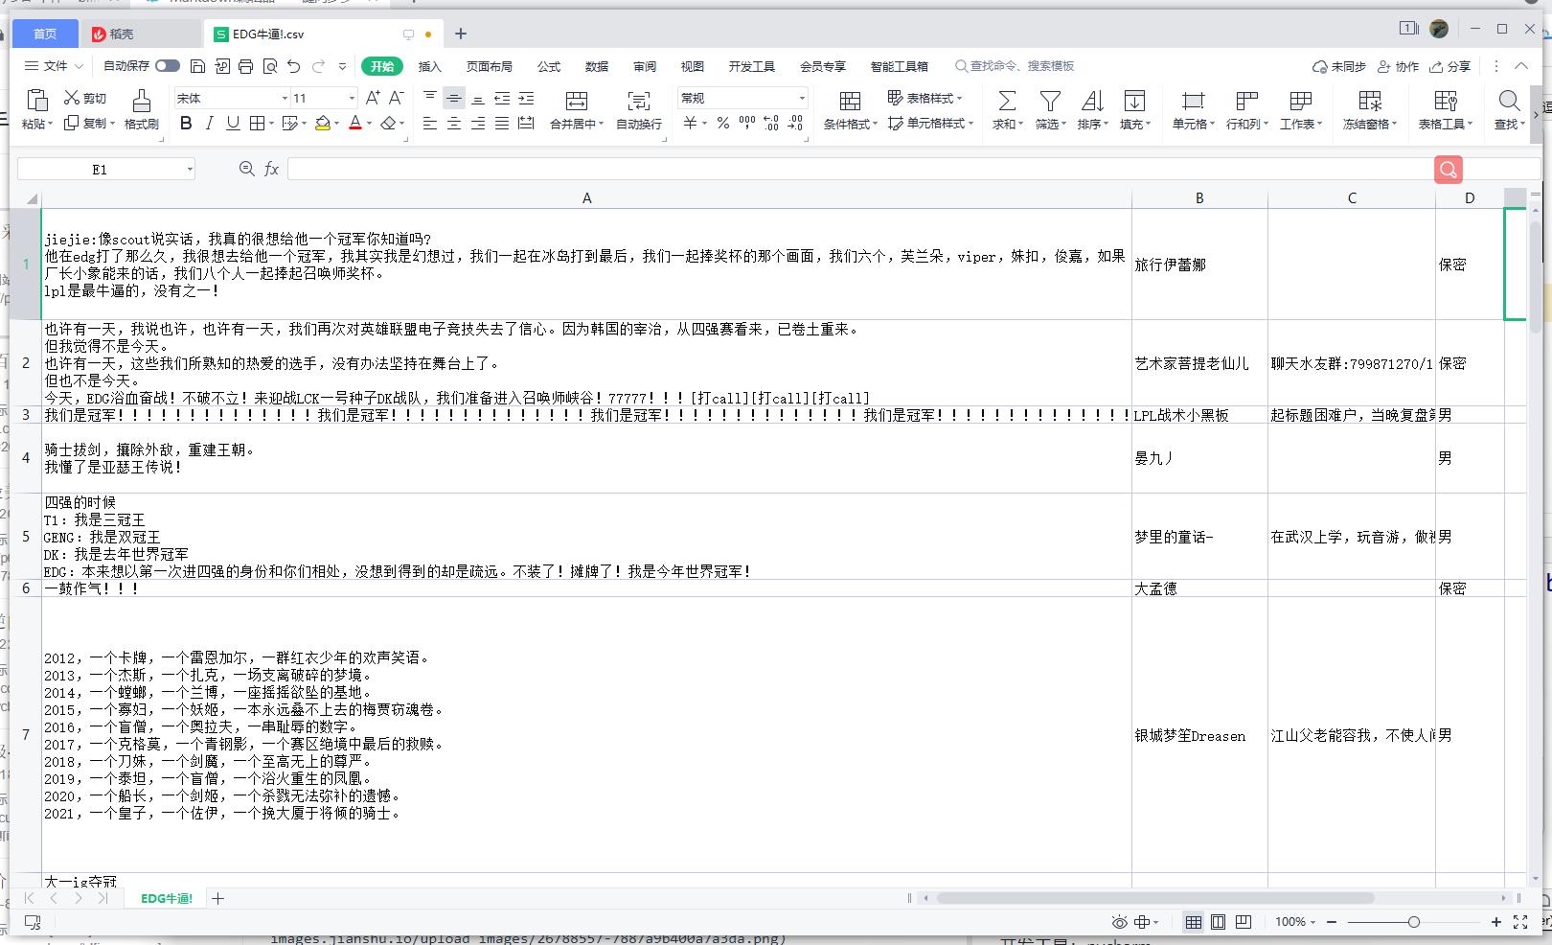This screenshot has width=1552, height=945.
Task: Open the font size 11 dropdown
Action: (352, 98)
